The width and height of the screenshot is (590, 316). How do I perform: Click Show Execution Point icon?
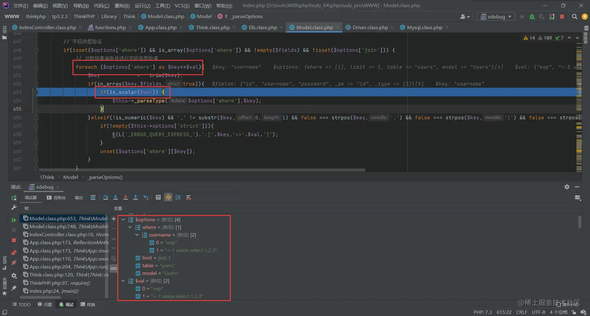pyautogui.click(x=93, y=198)
